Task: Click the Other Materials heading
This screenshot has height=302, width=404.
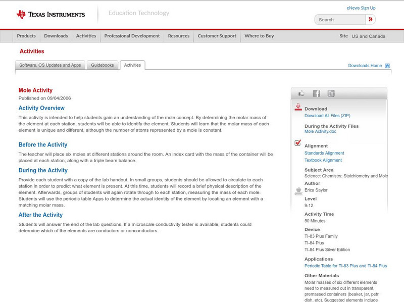Action: tap(322, 276)
